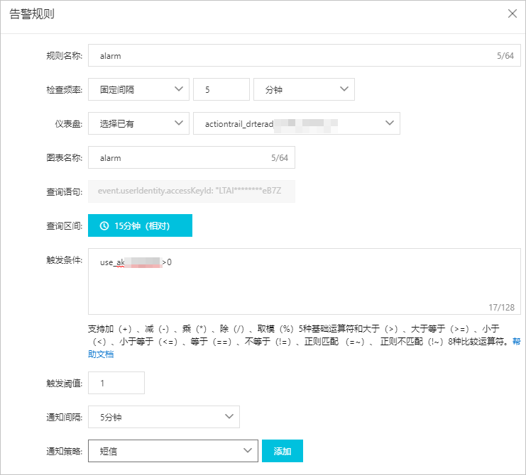526x475 pixels.
Task: Open the 选择已有 dashboard mode dropdown
Action: click(138, 123)
